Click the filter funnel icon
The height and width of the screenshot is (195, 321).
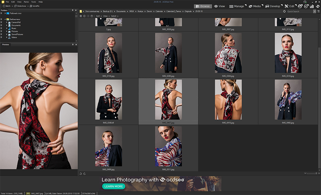point(319,11)
